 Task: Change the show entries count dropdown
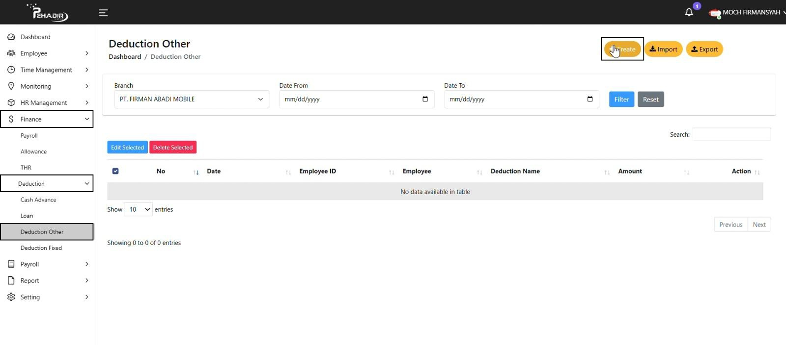(x=138, y=209)
